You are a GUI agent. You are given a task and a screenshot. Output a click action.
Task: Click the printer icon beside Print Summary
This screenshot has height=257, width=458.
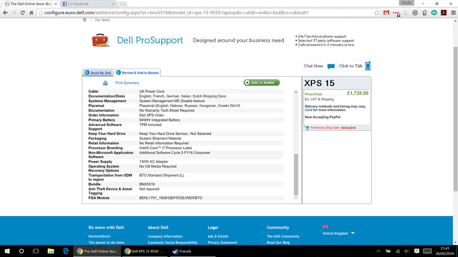tap(105, 83)
